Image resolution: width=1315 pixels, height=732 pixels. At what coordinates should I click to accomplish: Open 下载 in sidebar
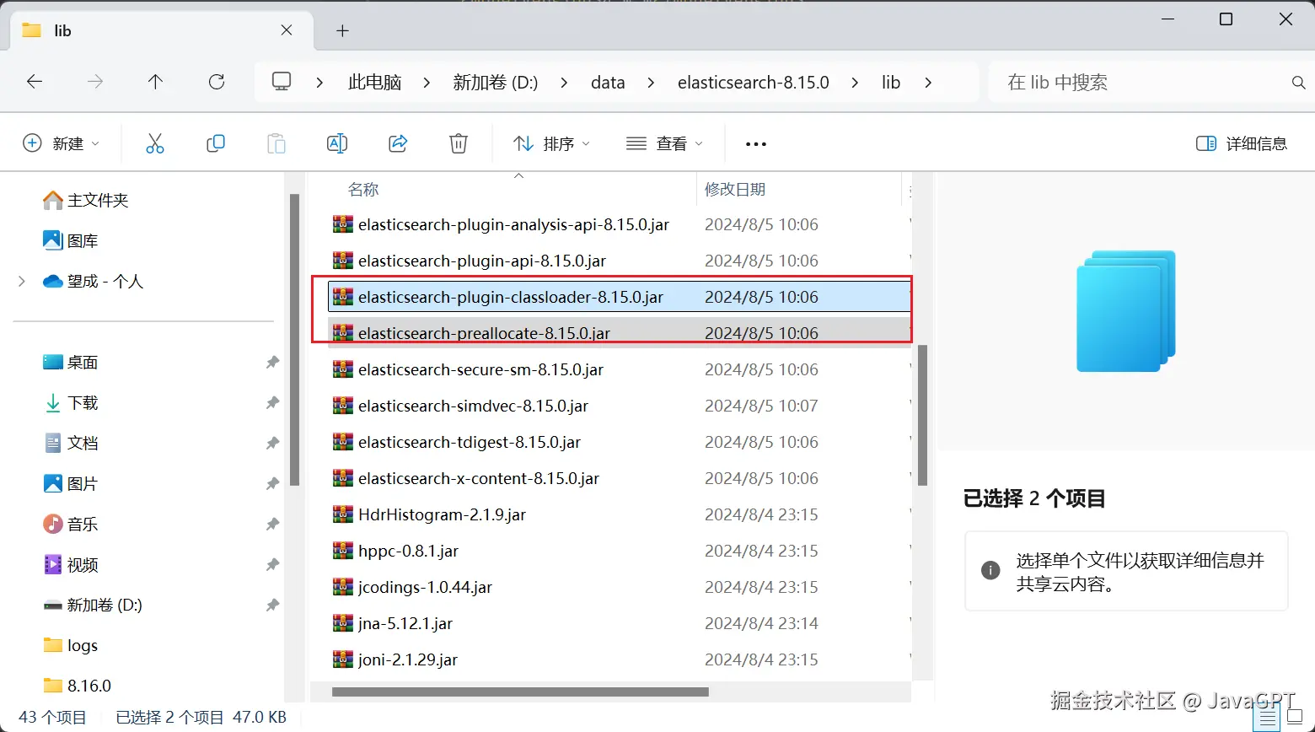pyautogui.click(x=71, y=402)
